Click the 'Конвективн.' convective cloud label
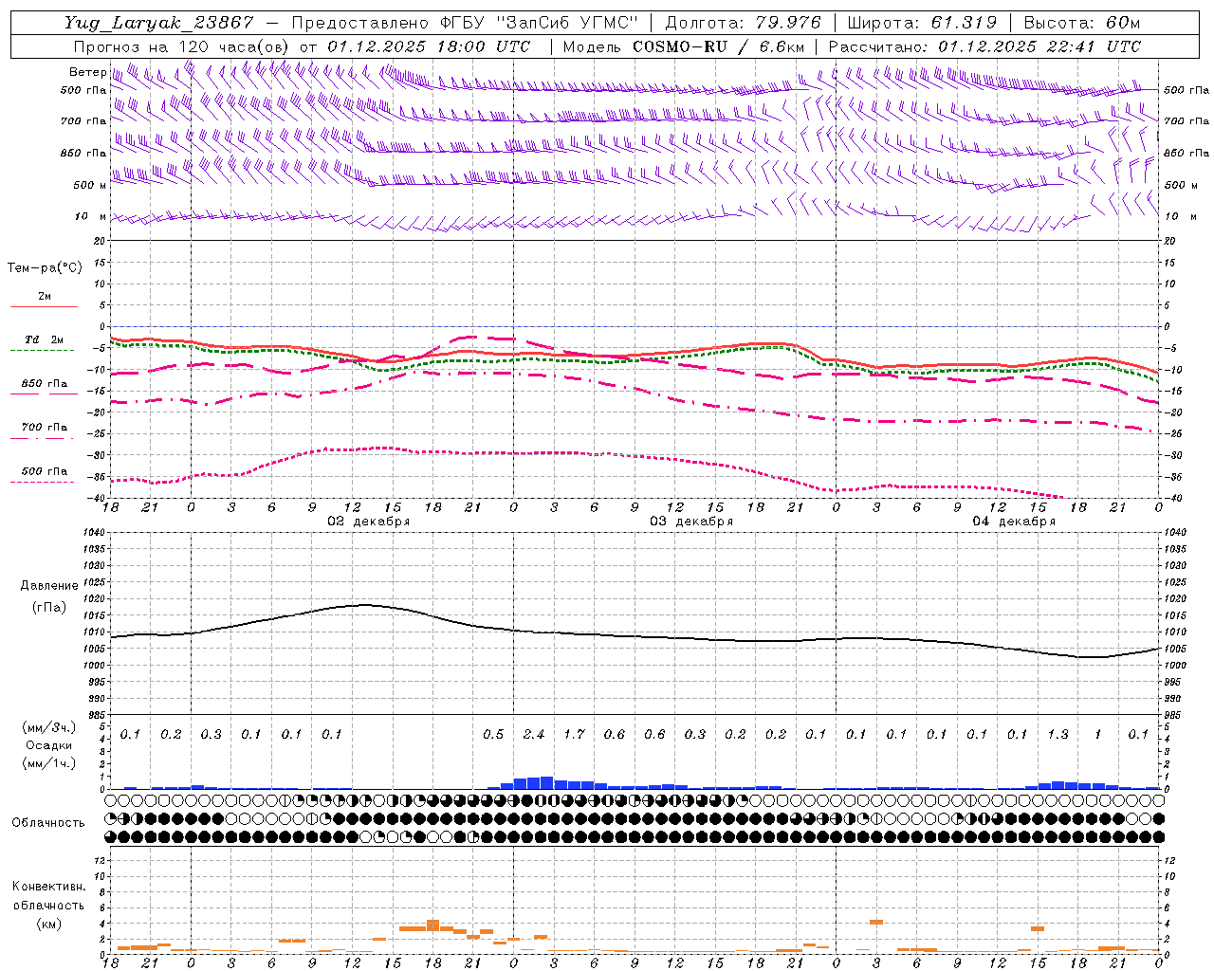This screenshot has width=1214, height=971. (x=48, y=887)
